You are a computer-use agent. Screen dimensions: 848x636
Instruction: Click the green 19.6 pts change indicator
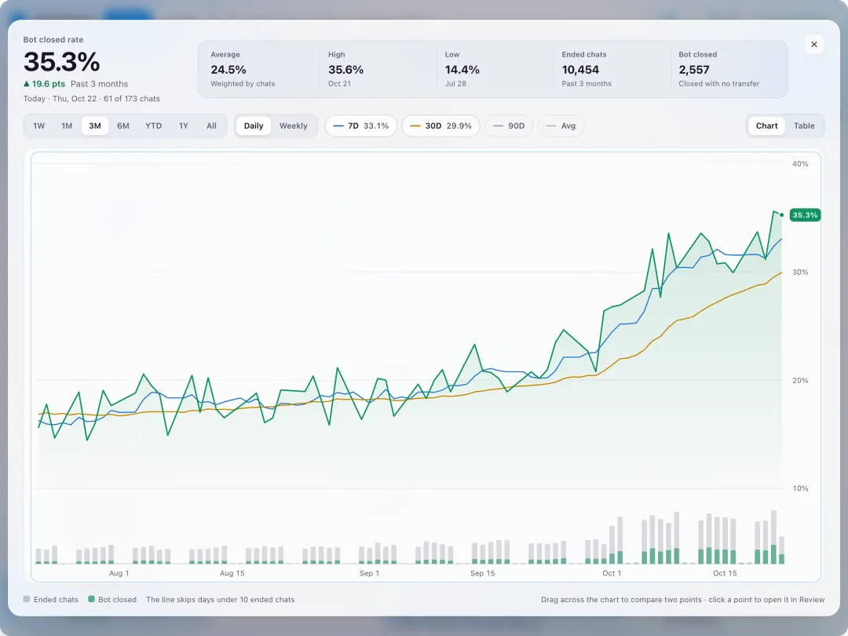[44, 84]
